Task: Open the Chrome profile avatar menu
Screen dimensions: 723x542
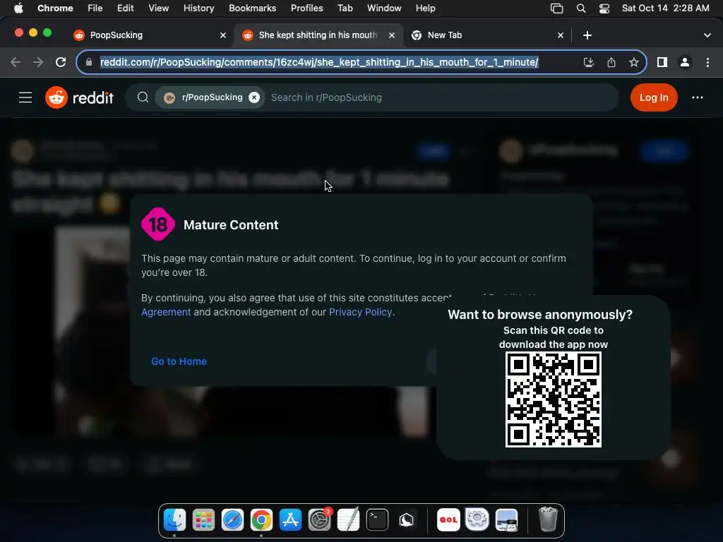Action: coord(685,62)
